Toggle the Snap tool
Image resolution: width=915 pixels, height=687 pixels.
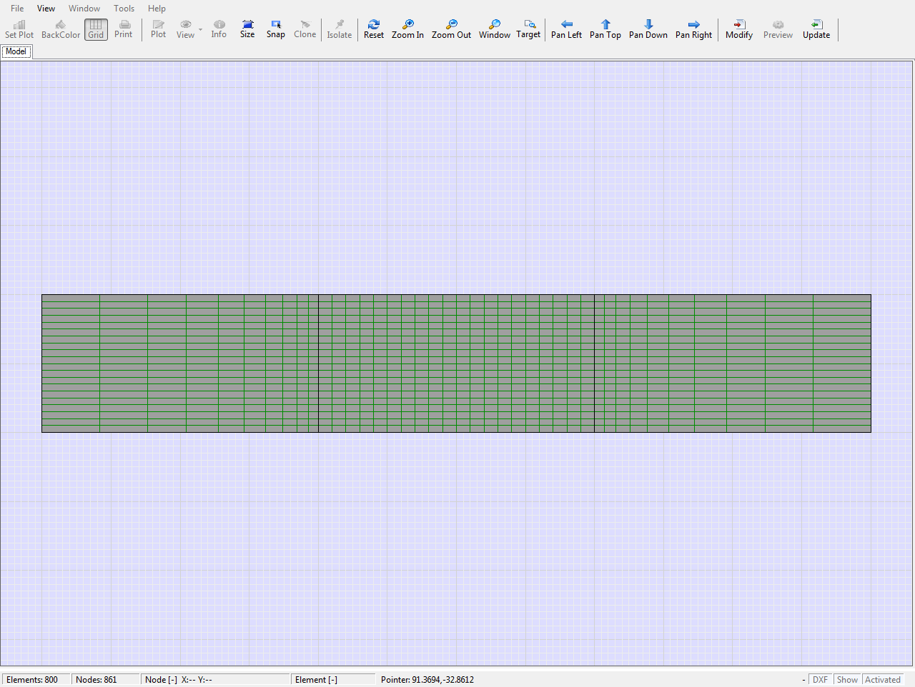(276, 29)
